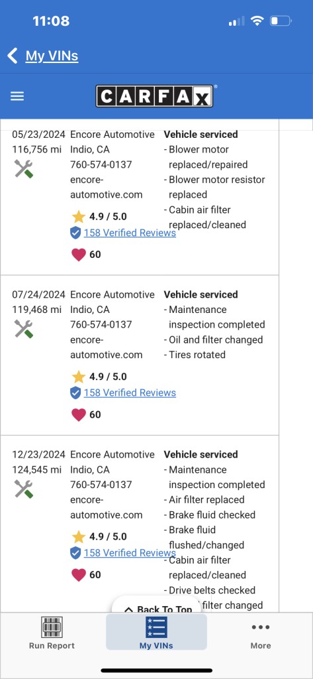Tap the CARFAX logo
The image size is (313, 679).
click(x=154, y=96)
